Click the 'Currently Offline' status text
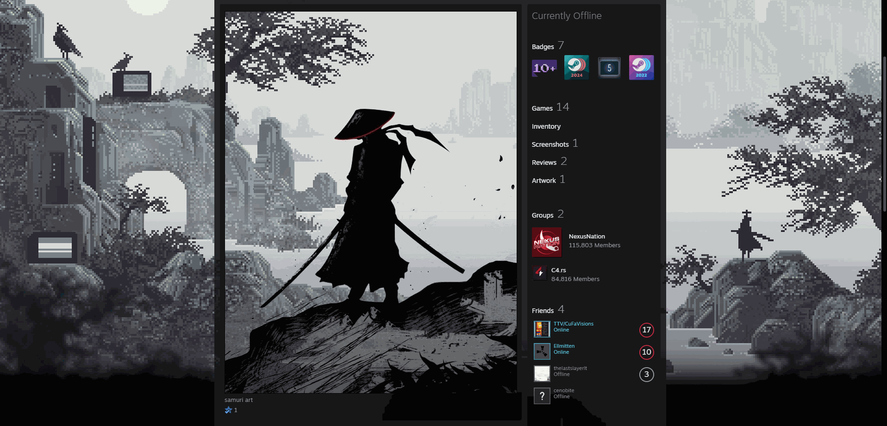Viewport: 887px width, 426px height. point(567,16)
